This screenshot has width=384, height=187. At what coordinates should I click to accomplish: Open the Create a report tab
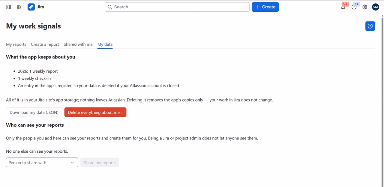45,44
